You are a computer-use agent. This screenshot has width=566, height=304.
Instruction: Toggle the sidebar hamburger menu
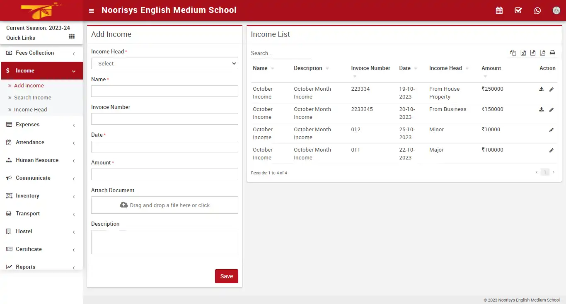[x=91, y=11]
